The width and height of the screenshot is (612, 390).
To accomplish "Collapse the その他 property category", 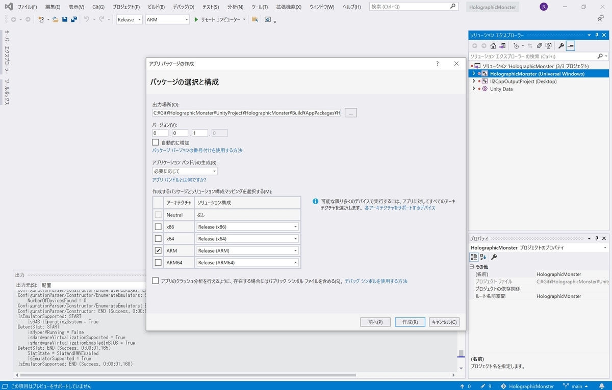I will pos(472,267).
